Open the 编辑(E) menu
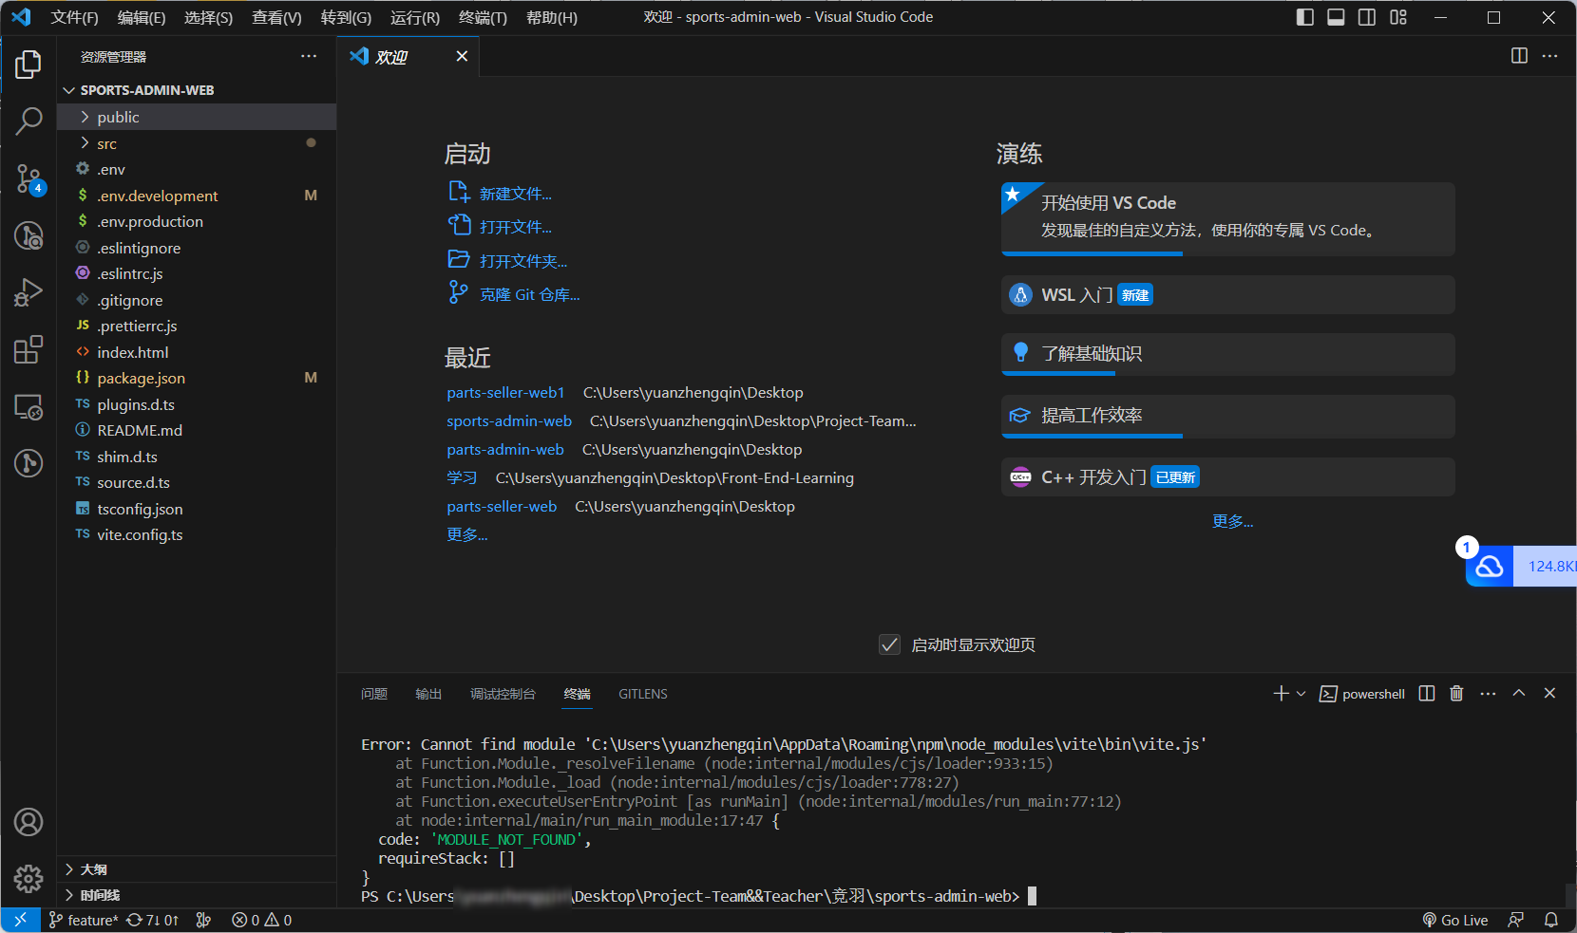The height and width of the screenshot is (933, 1577). [142, 17]
